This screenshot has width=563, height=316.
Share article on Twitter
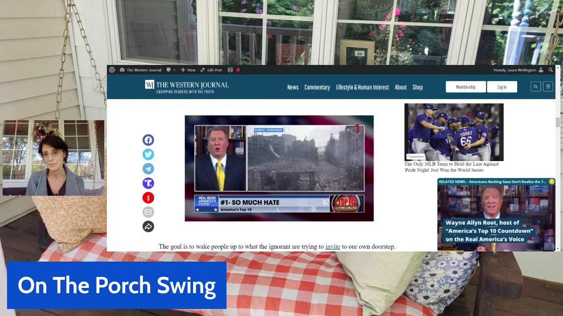pyautogui.click(x=148, y=154)
